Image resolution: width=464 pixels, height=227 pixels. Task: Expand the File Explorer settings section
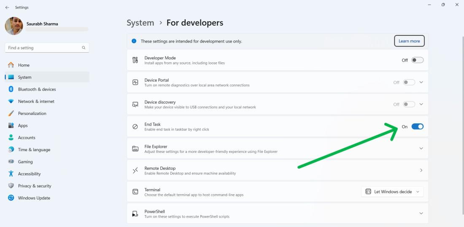[421, 148]
